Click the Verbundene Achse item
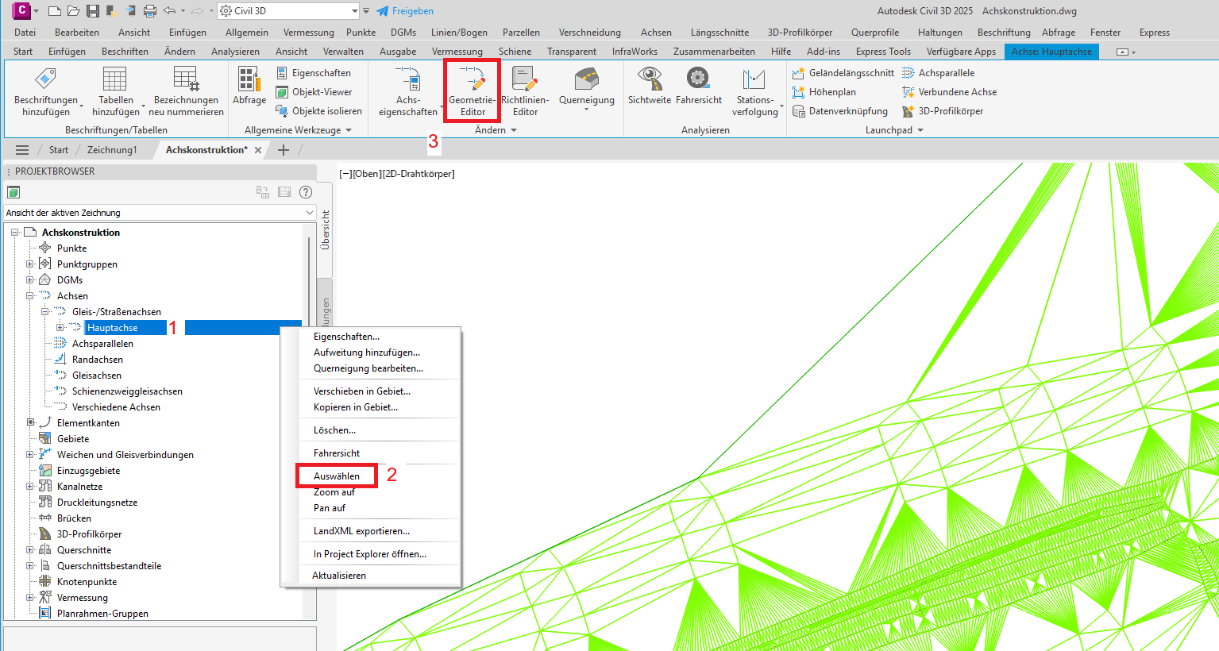This screenshot has width=1219, height=651. 949,92
